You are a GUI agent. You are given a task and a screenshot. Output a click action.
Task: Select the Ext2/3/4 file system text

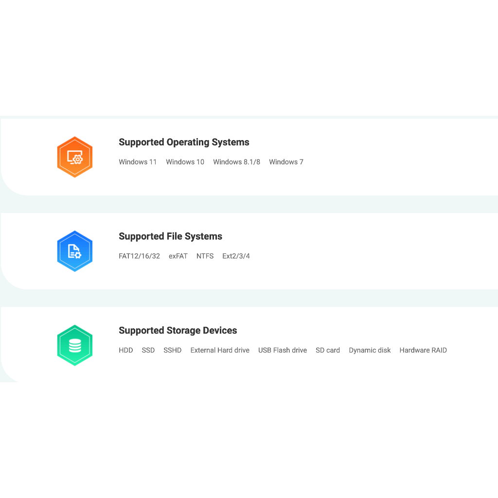click(236, 256)
